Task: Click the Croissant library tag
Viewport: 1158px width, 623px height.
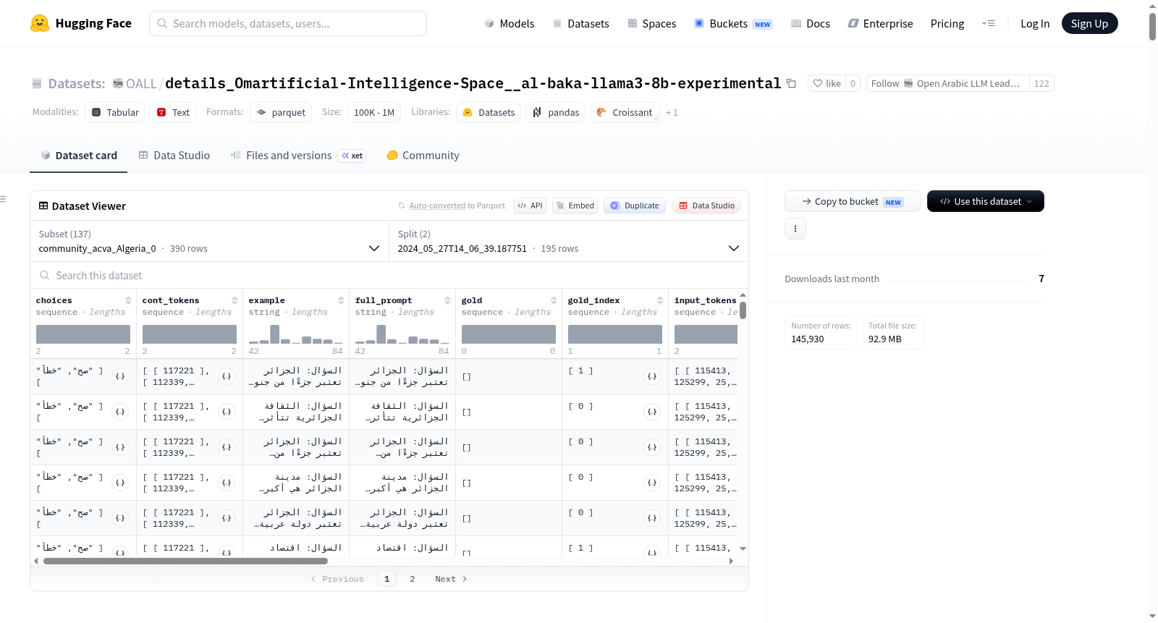Action: click(625, 112)
